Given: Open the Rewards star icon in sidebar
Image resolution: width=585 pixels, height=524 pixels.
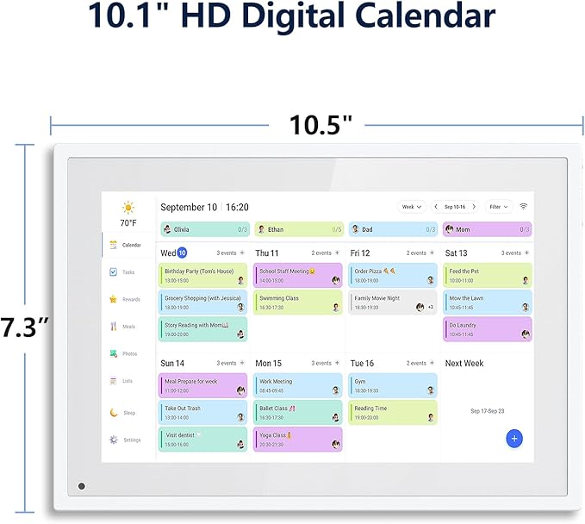Looking at the screenshot, I should [113, 299].
